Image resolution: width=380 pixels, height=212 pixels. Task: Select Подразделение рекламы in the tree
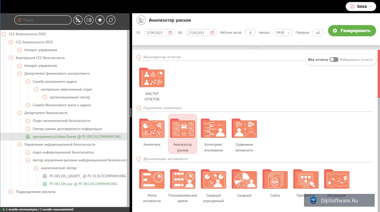tap(36, 192)
